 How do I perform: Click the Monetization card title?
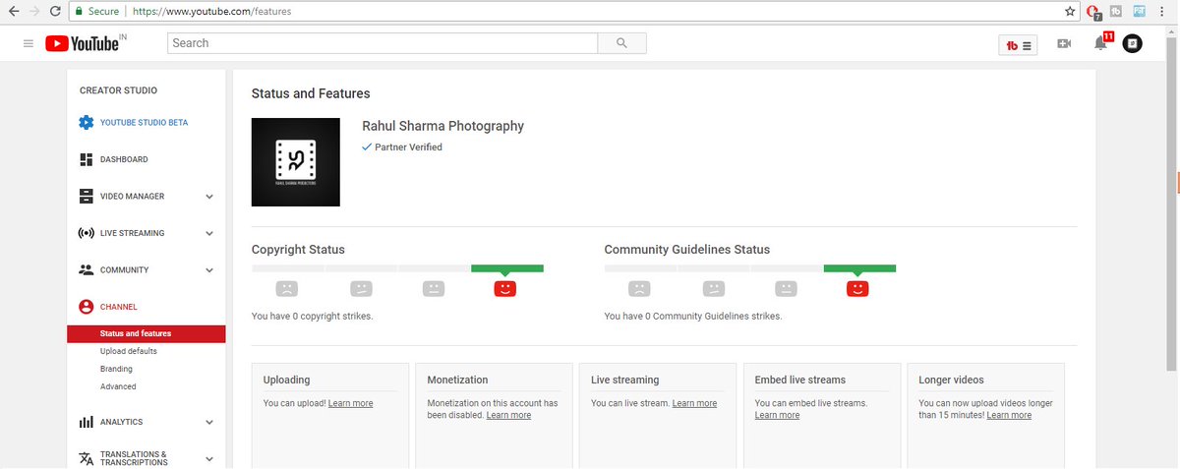click(457, 380)
